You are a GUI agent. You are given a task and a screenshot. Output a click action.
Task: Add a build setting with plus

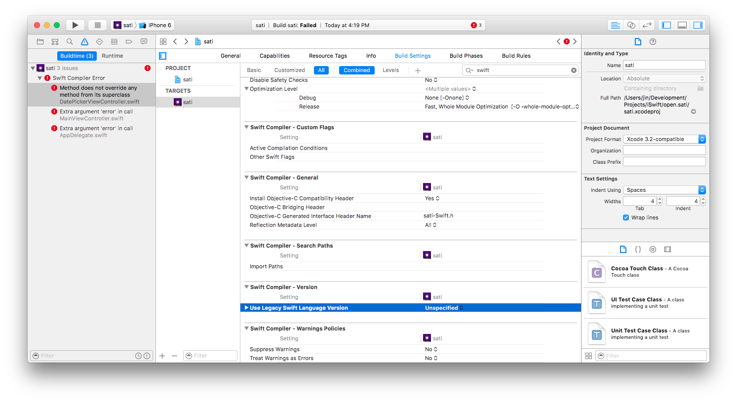[x=418, y=71]
